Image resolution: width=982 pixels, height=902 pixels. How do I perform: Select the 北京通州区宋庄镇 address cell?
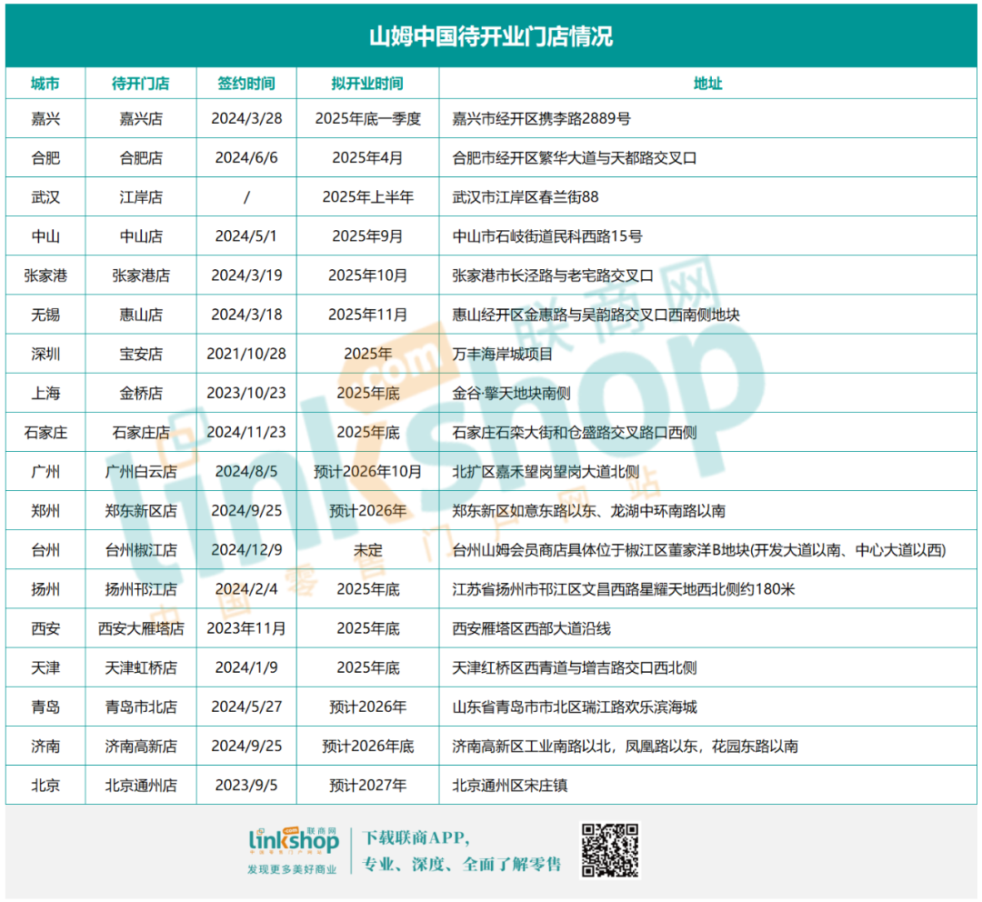510,785
